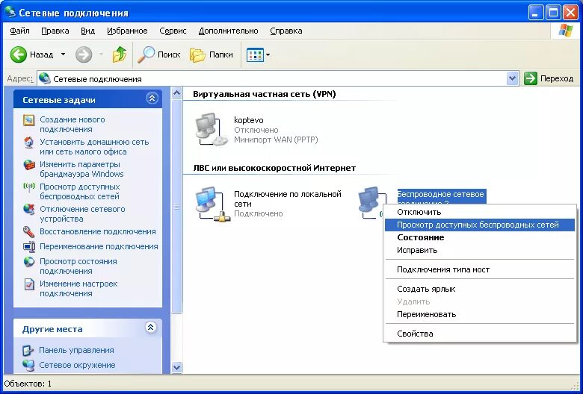Click the Панель управления icon

click(x=28, y=350)
